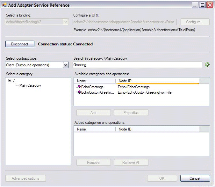
Task: Select the Echo/EchoCustomGreetingFromFile cell
Action: [x=145, y=92]
